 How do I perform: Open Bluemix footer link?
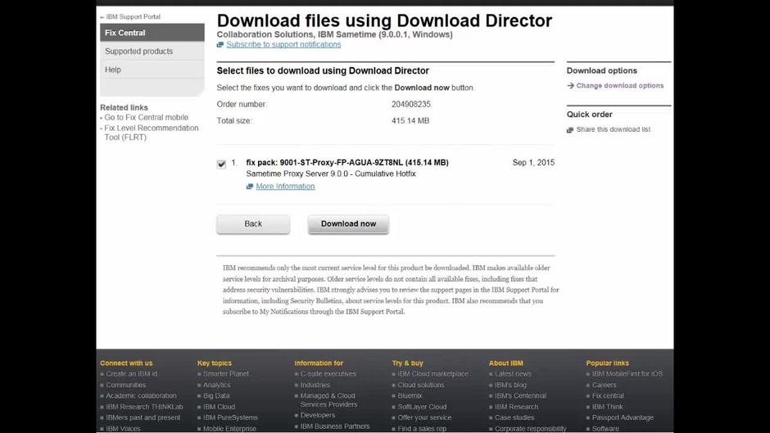[x=410, y=395]
